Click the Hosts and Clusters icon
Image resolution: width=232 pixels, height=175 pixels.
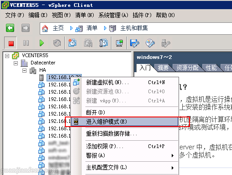point(113,28)
